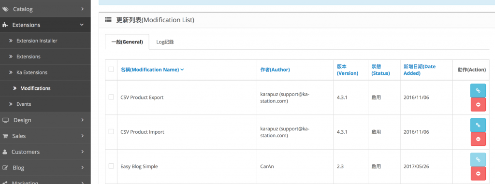
Task: Click the Sales shopping cart icon
Action: 5,136
